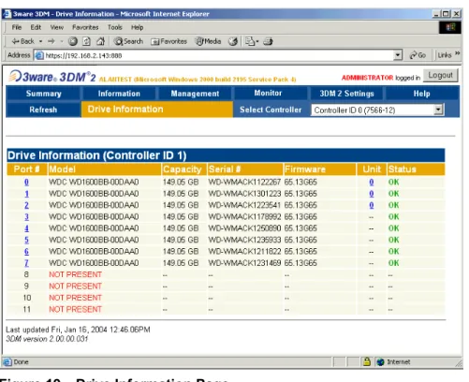Open the Media pane in the toolbar
The width and height of the screenshot is (469, 382).
(208, 41)
